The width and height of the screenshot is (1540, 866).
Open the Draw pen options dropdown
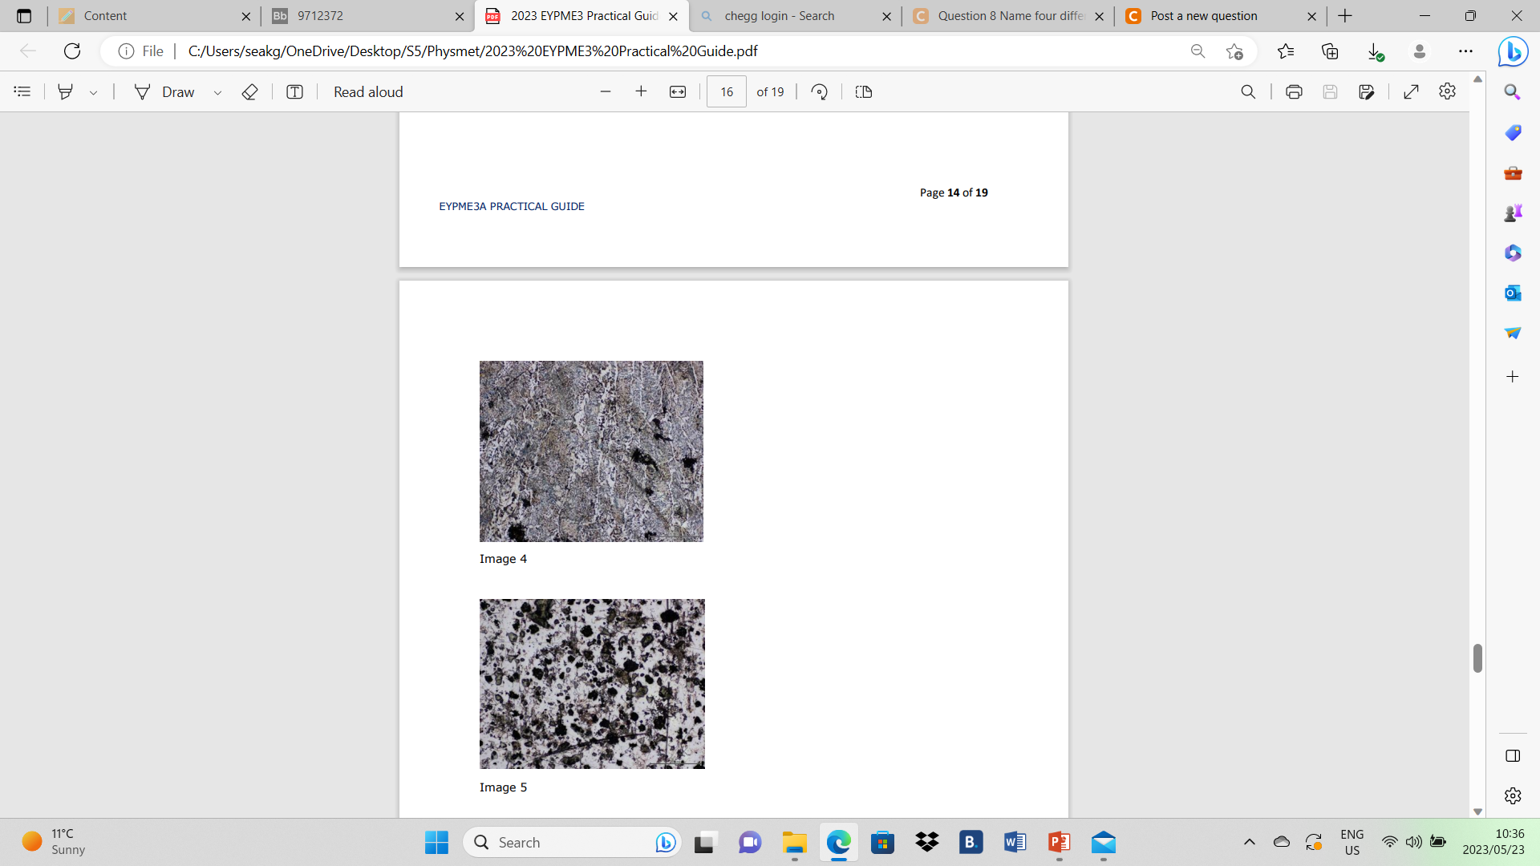[217, 91]
